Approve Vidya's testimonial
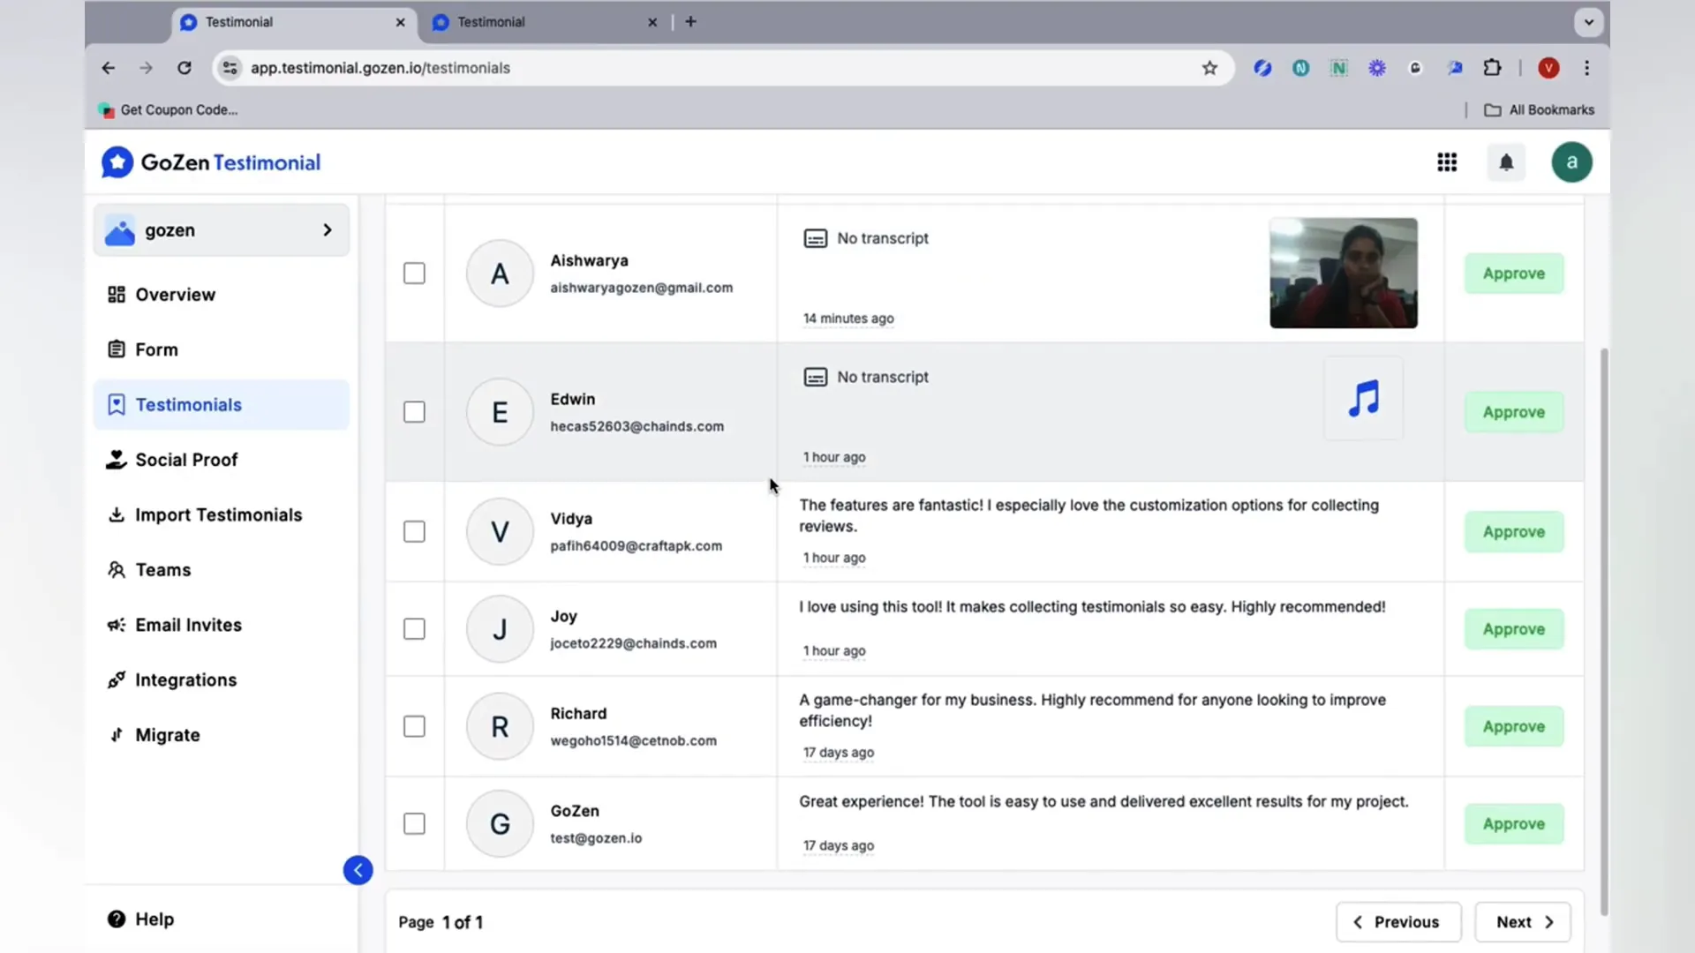 point(1513,532)
